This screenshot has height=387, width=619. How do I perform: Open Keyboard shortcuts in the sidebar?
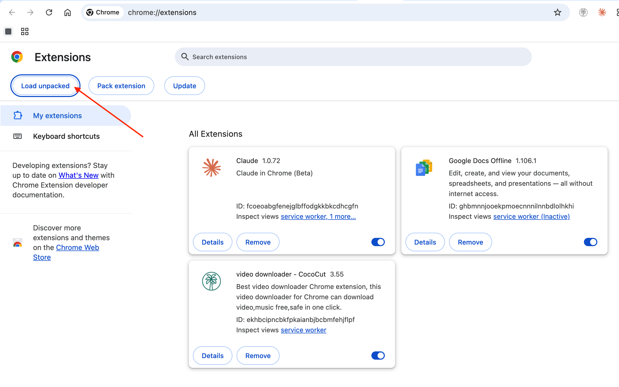(x=66, y=136)
